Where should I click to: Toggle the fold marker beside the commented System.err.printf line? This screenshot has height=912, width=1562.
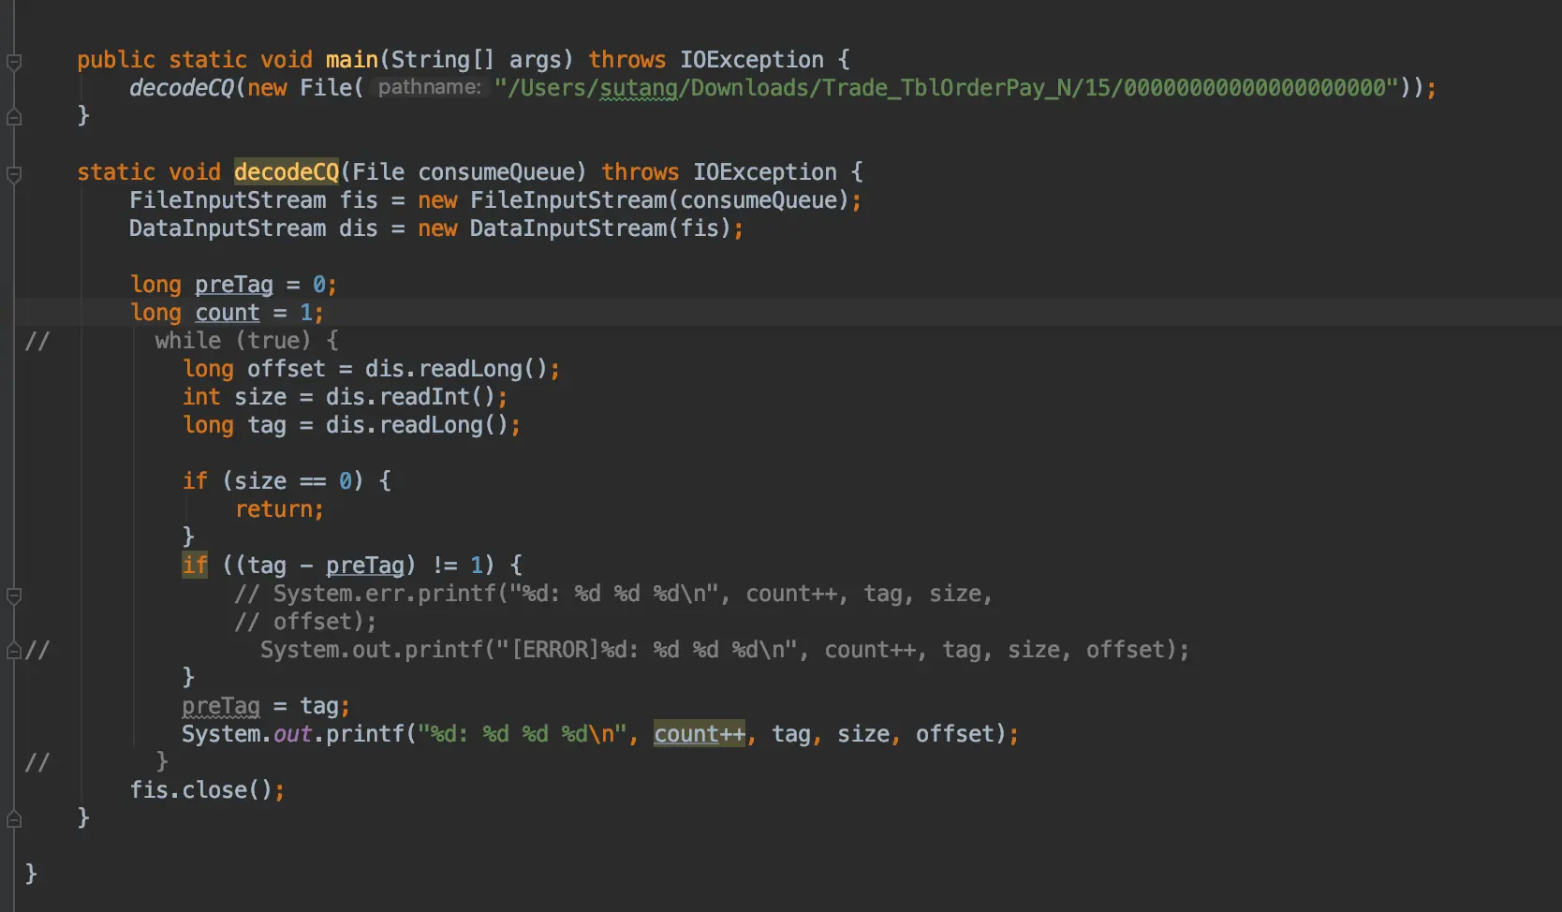coord(14,596)
